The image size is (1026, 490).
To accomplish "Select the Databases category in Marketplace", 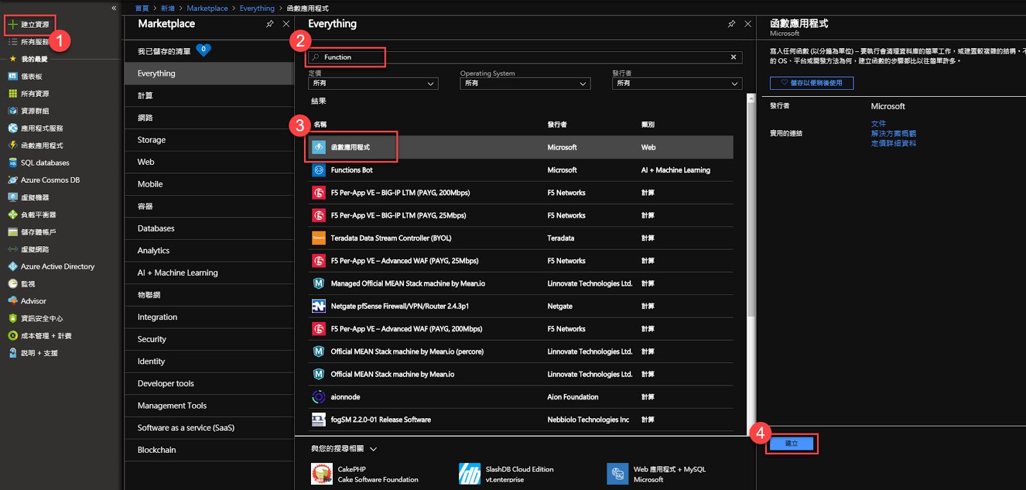I will pyautogui.click(x=209, y=228).
